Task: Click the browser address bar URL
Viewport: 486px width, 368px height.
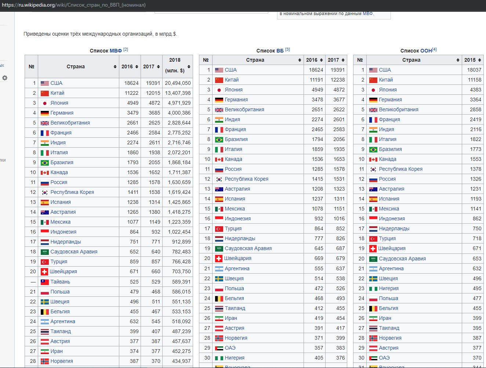Action: pyautogui.click(x=74, y=5)
